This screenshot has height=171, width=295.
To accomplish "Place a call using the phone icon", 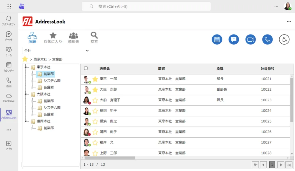I will pos(267,39).
